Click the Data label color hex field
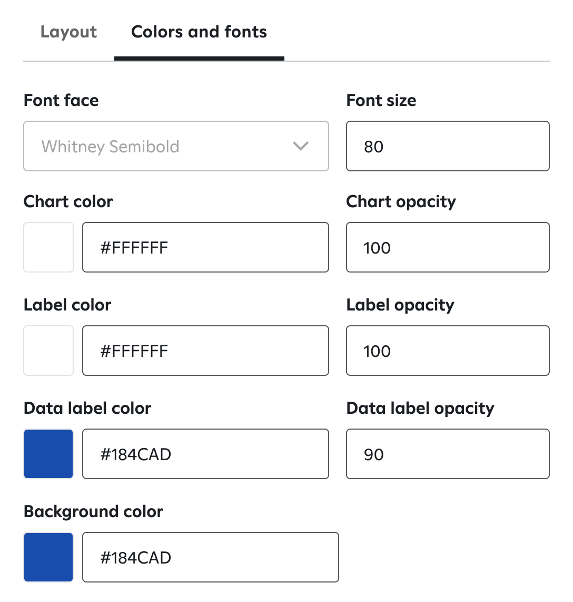This screenshot has height=602, width=573. (205, 454)
